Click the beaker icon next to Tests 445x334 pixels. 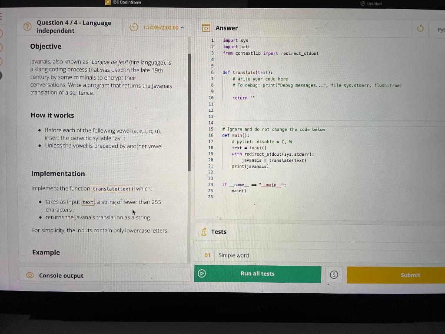(x=204, y=231)
